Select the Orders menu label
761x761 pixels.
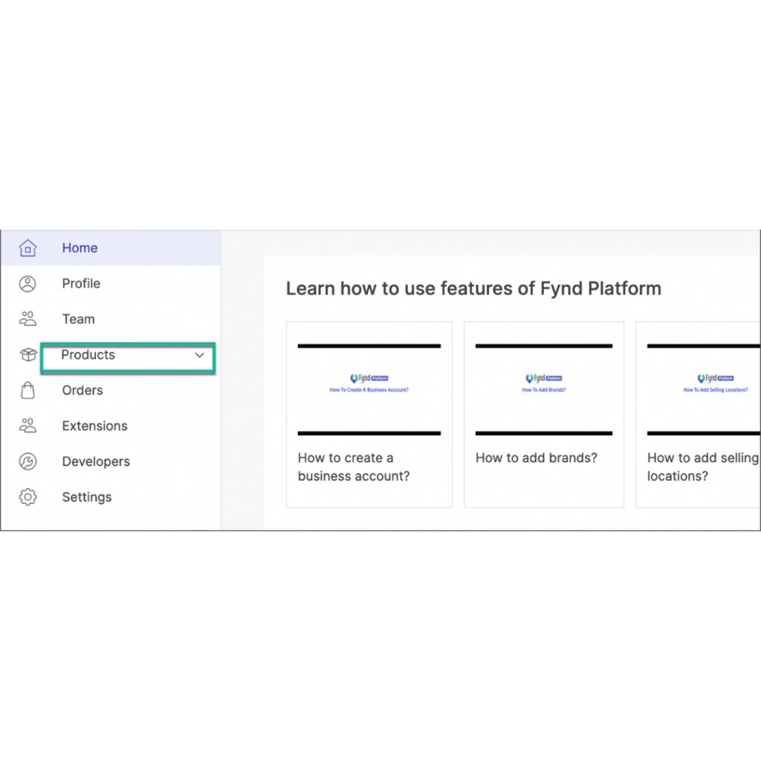[82, 391]
